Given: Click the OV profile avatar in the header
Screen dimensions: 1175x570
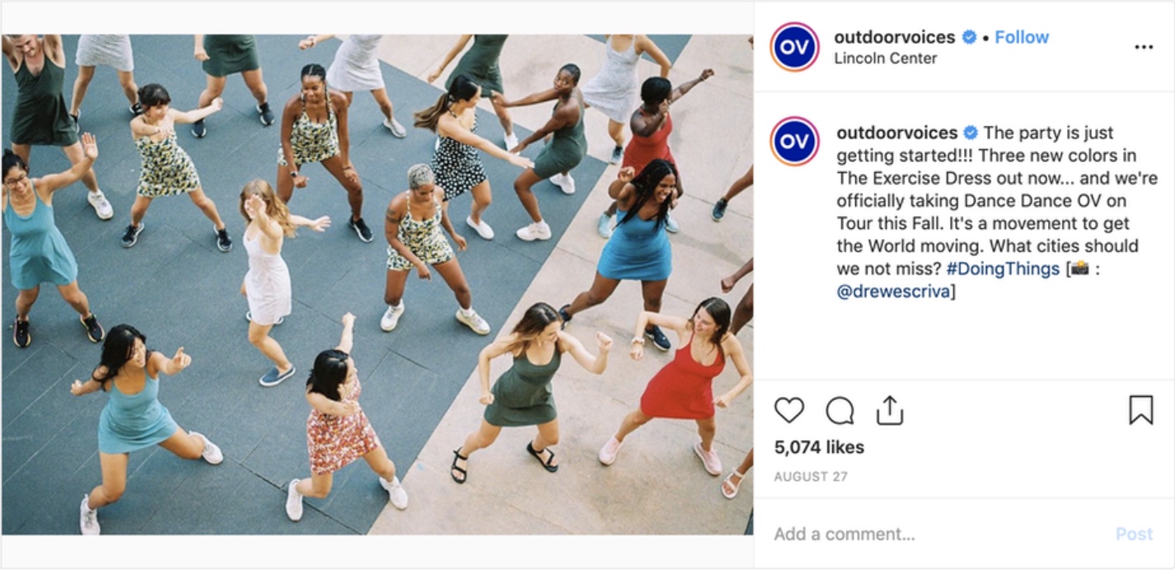Looking at the screenshot, I should (794, 47).
